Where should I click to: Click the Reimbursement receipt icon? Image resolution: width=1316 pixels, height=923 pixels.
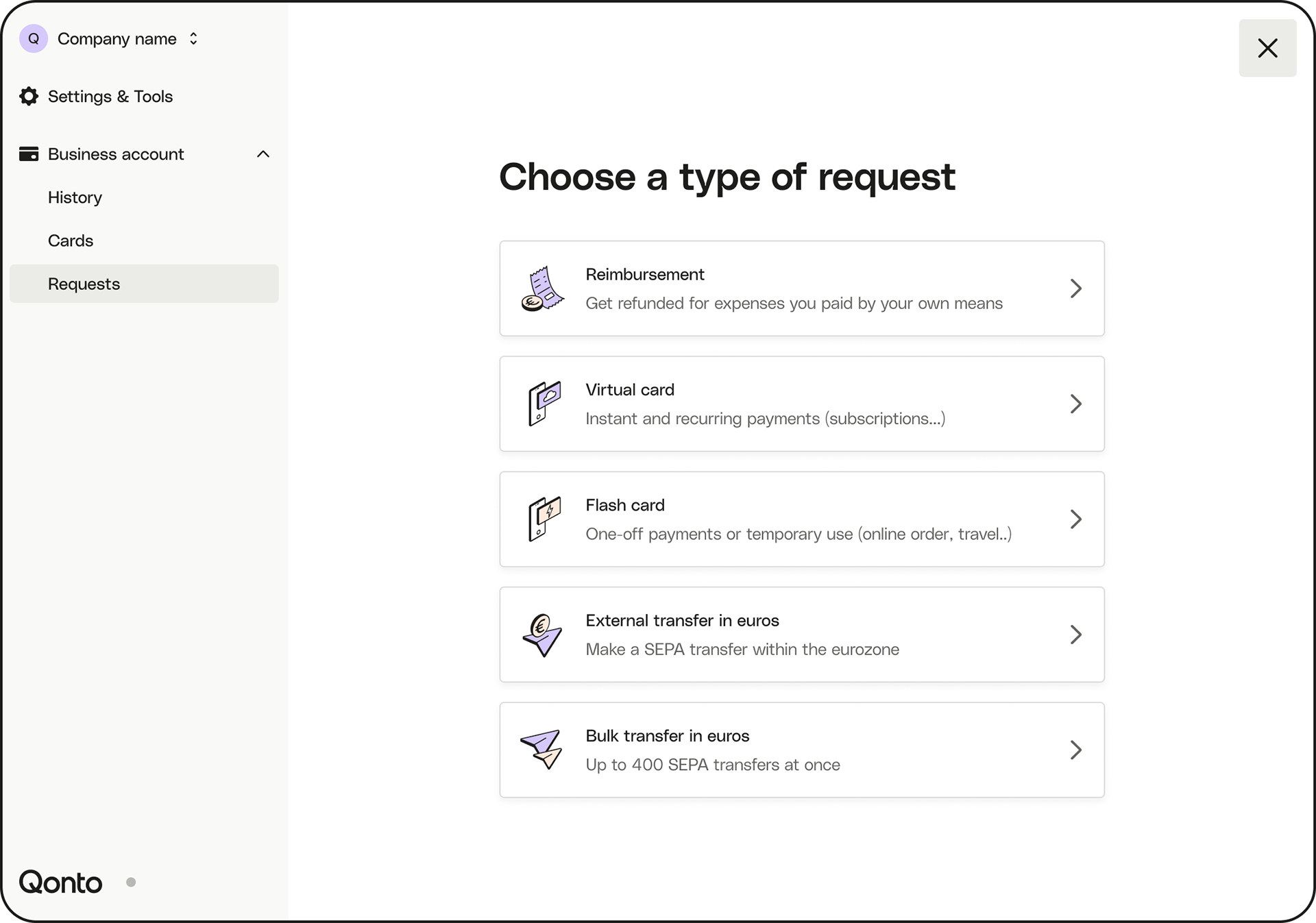click(543, 288)
